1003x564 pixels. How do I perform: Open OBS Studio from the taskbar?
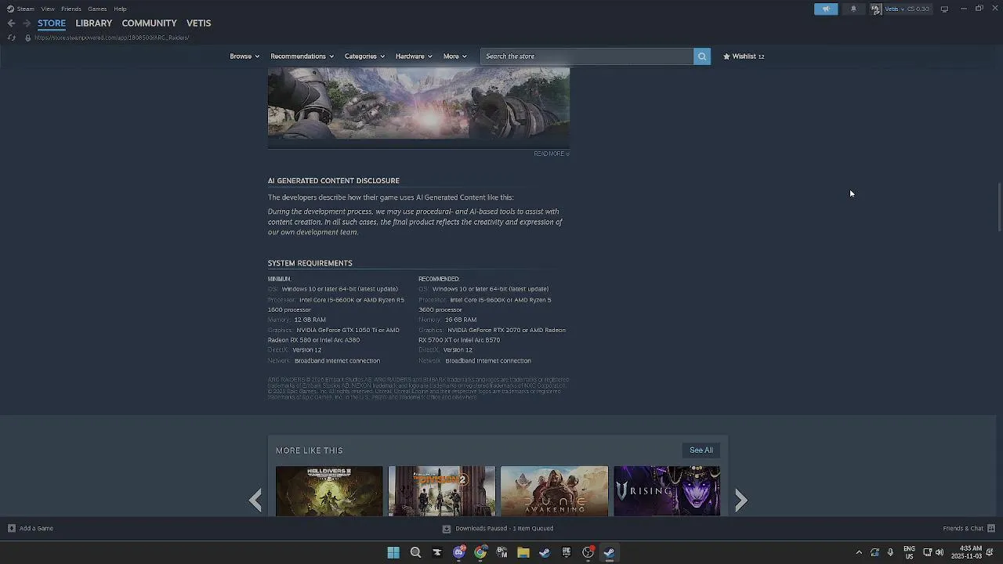(x=588, y=552)
